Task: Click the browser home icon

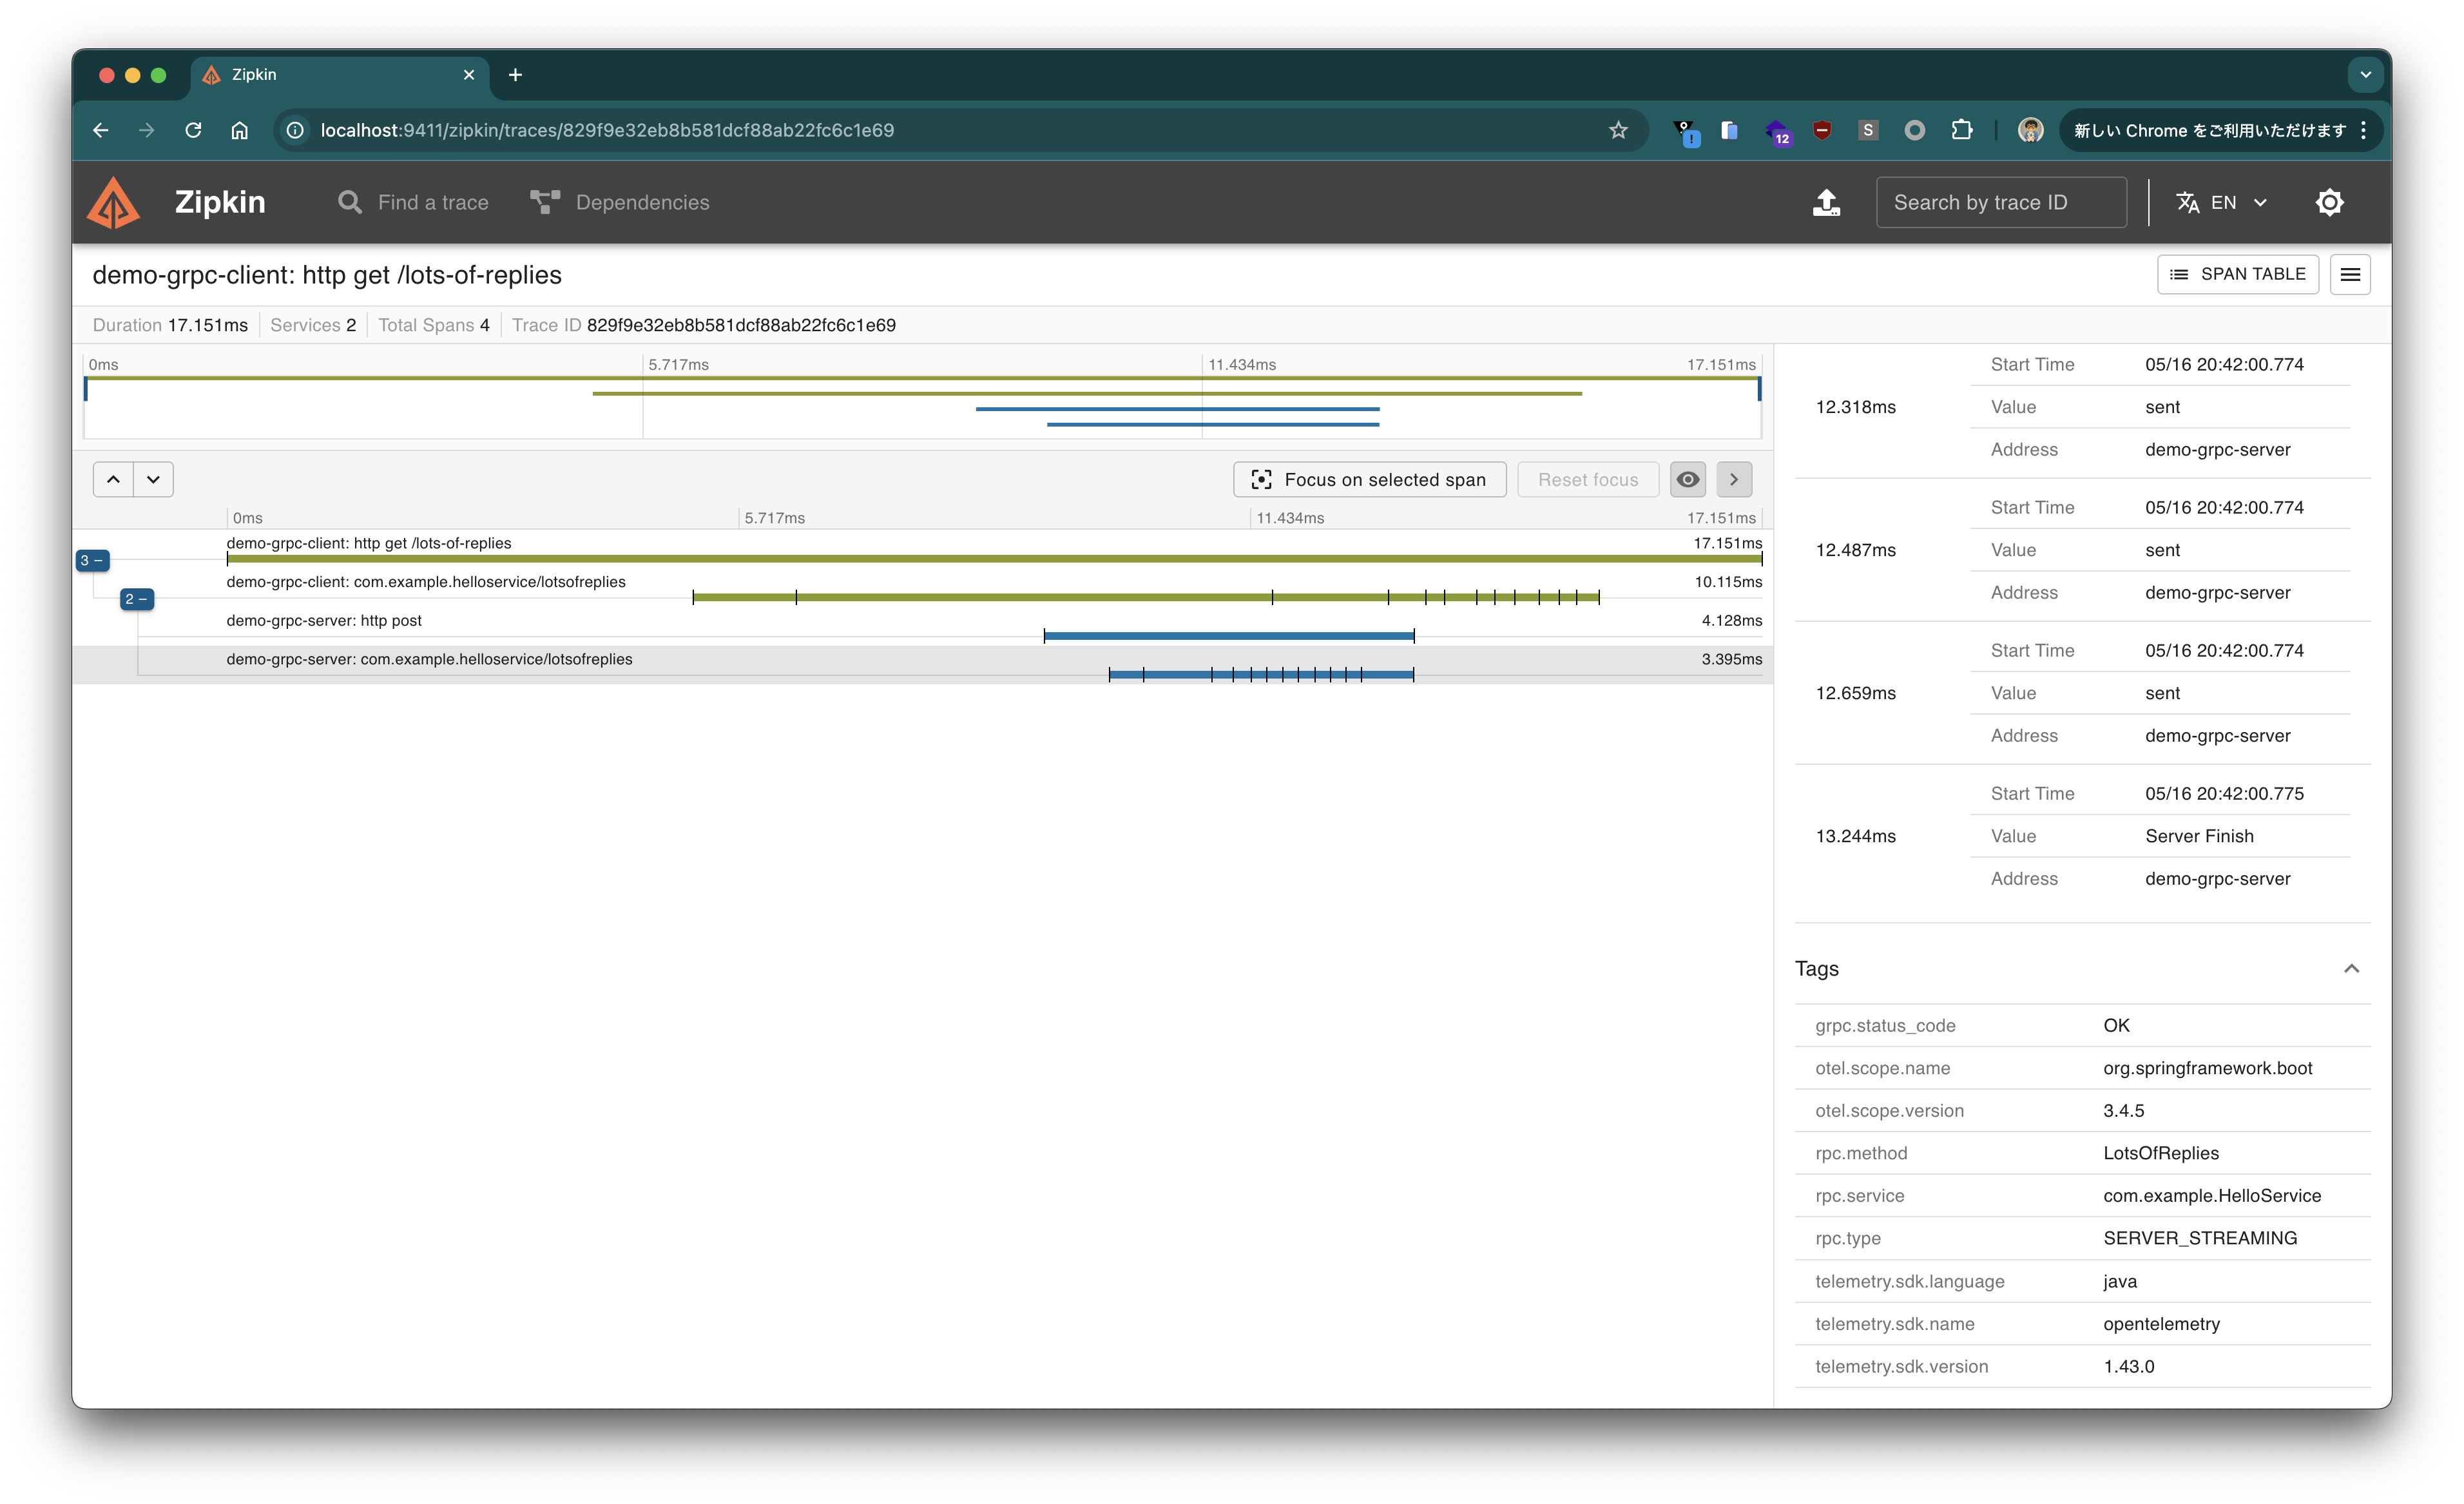Action: click(x=239, y=130)
